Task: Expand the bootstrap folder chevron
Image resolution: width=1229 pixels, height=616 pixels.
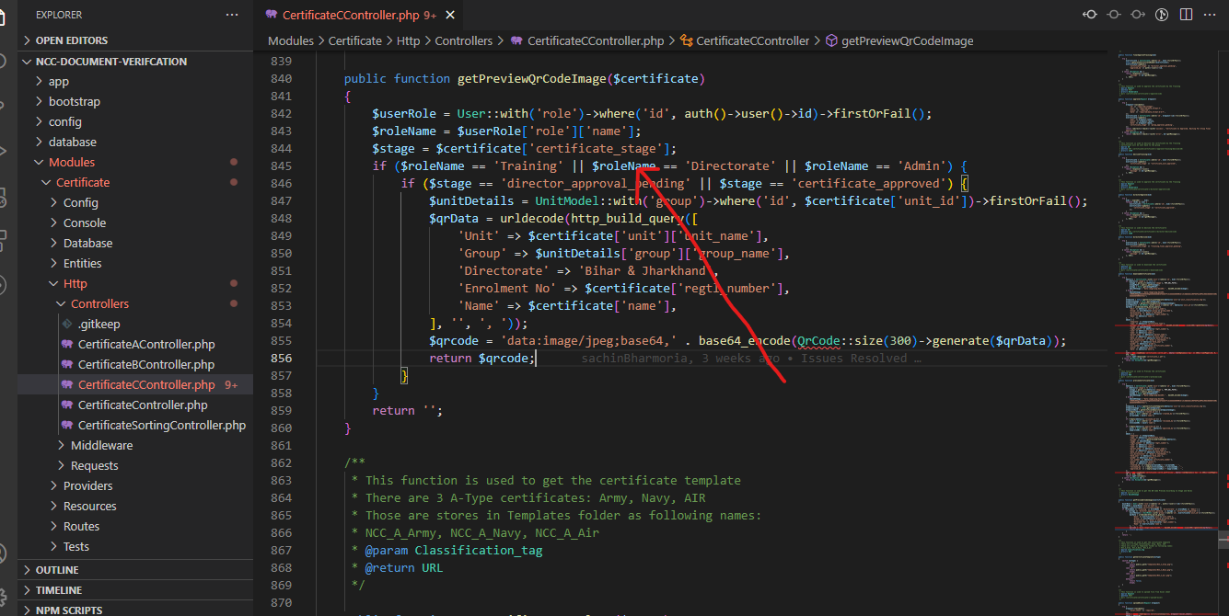Action: tap(40, 102)
